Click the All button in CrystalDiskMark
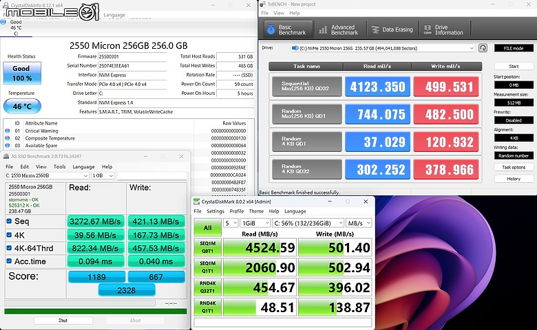Image resolution: width=537 pixels, height=330 pixels. 207,228
